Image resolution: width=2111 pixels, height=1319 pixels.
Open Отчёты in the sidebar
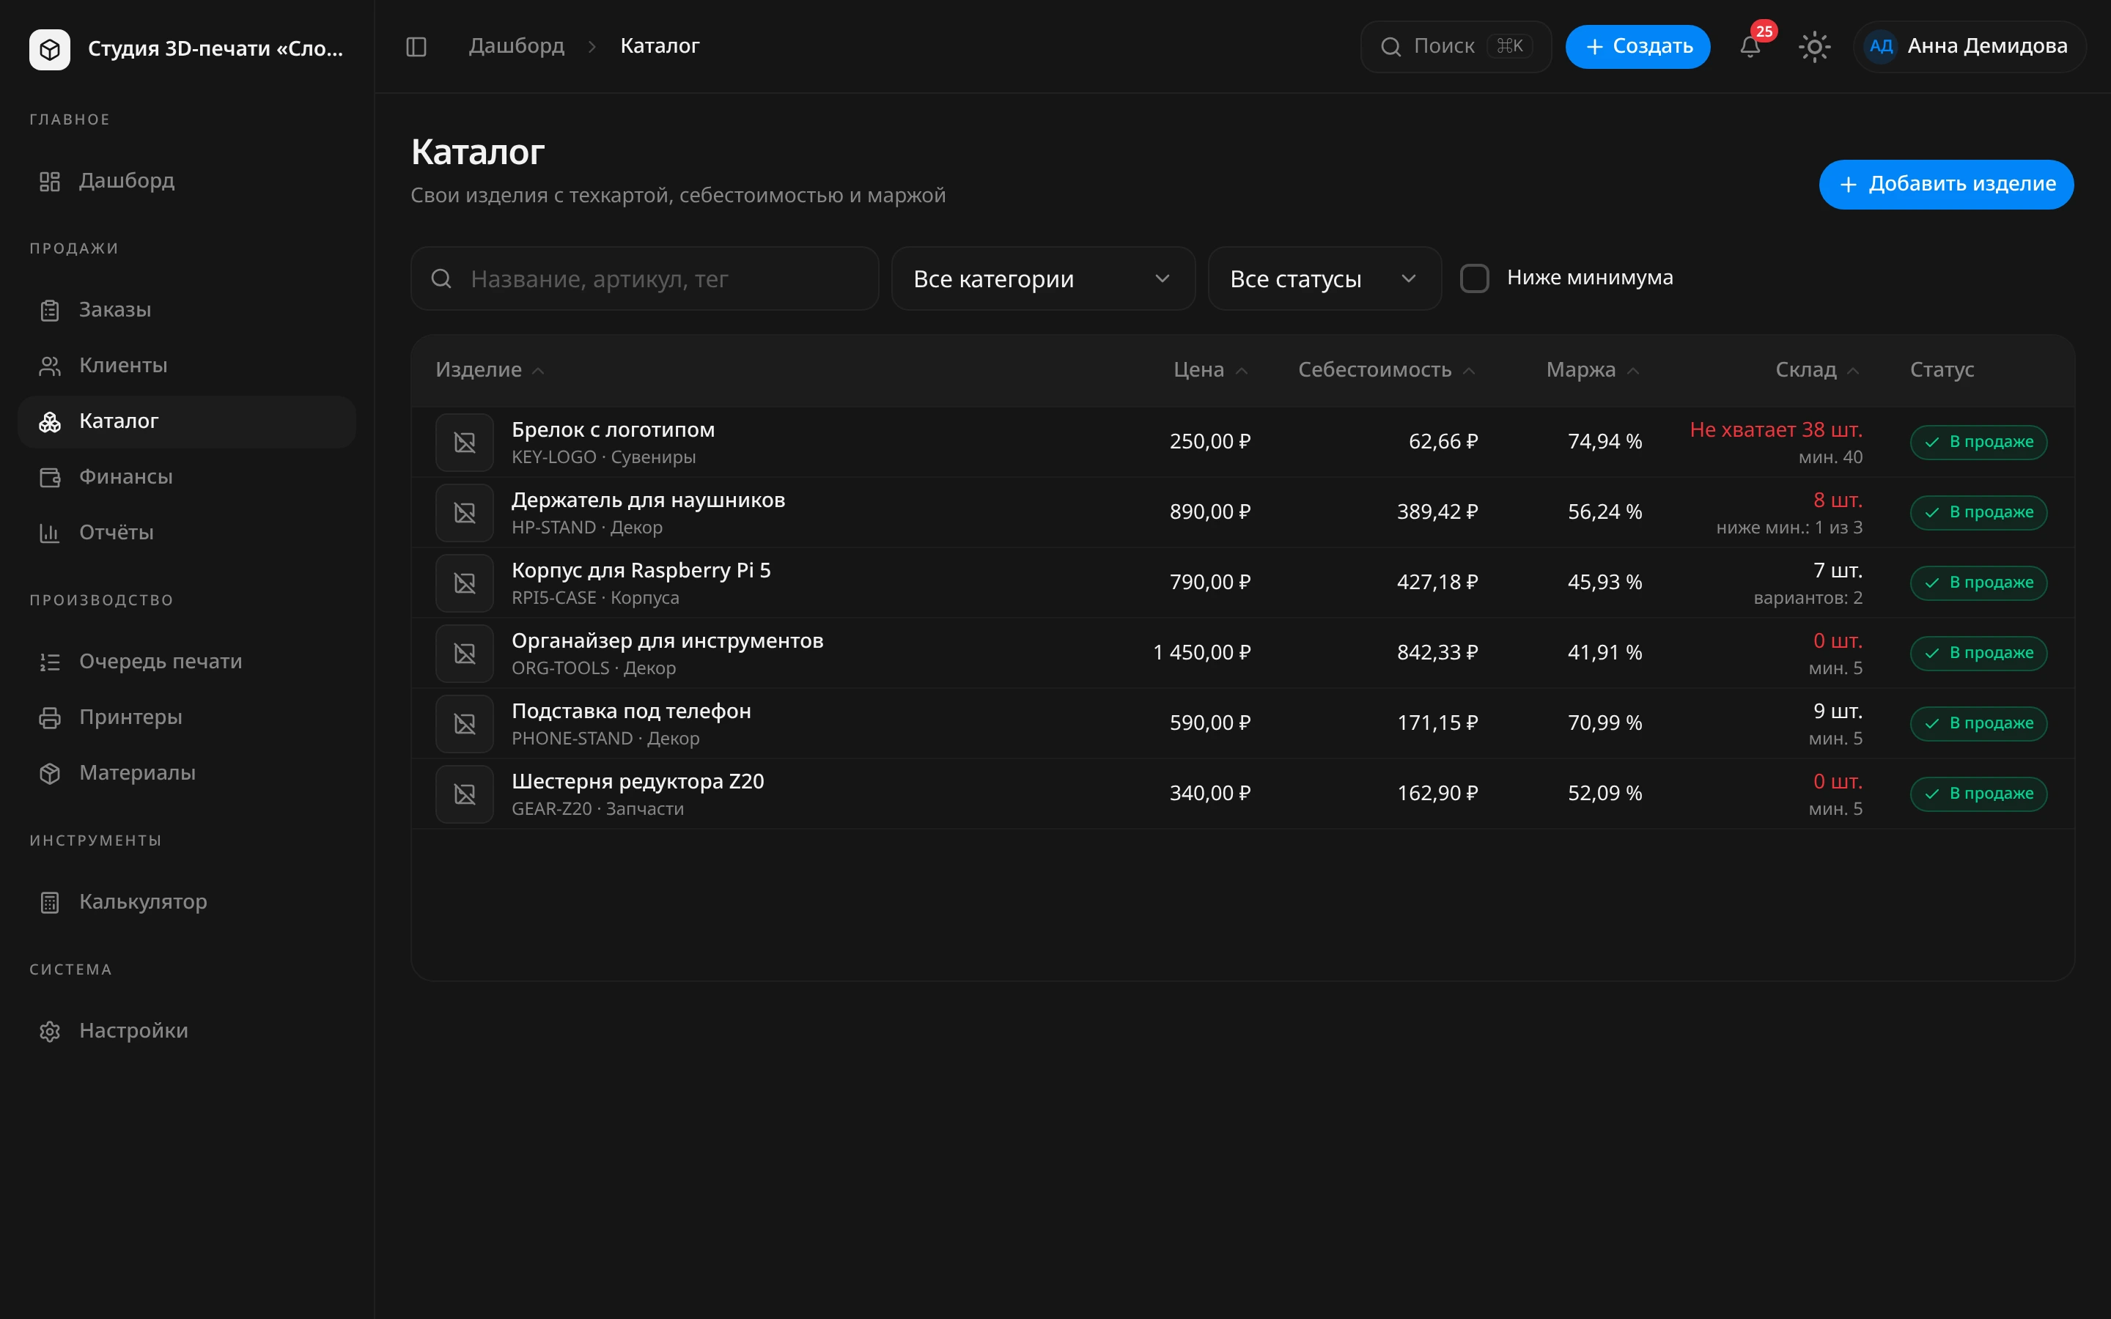point(187,533)
